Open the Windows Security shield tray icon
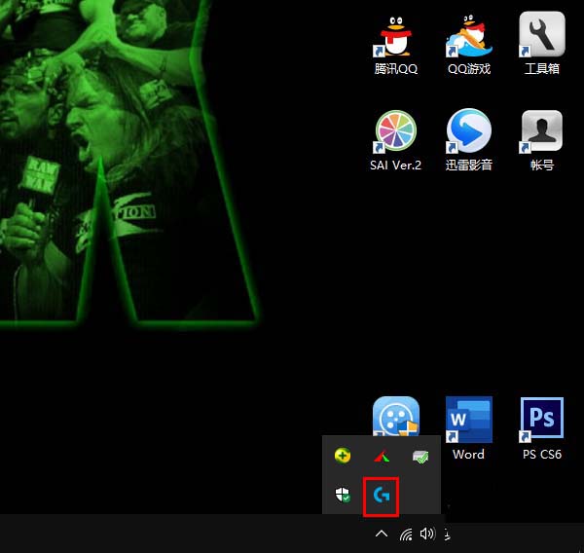Screen dimensions: 584x553 pyautogui.click(x=343, y=496)
